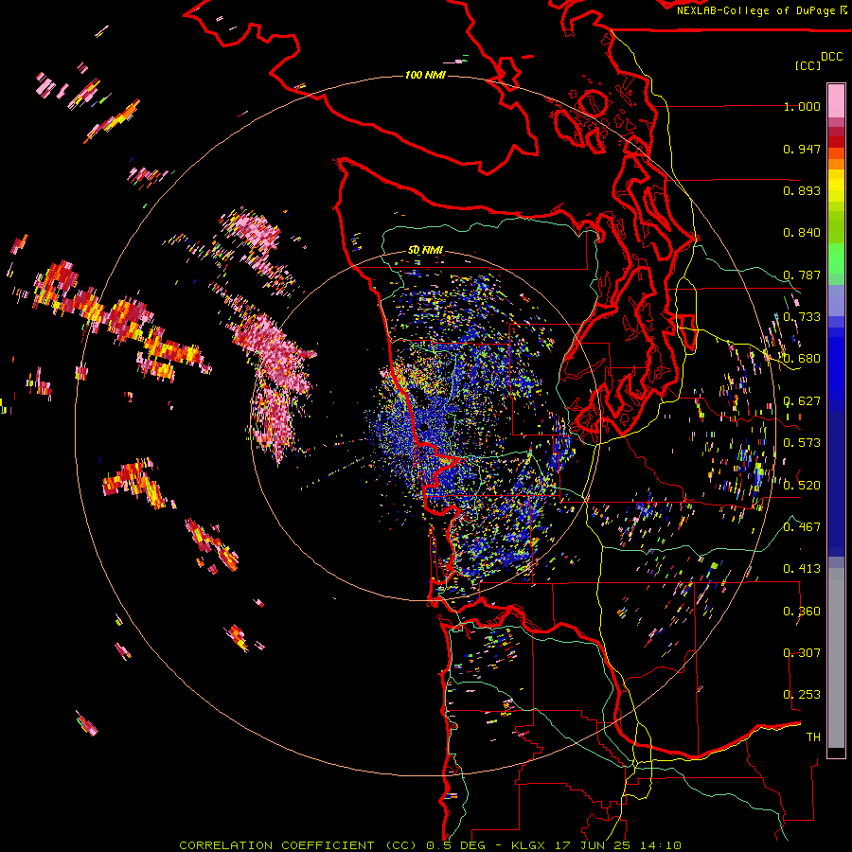The image size is (852, 852).
Task: Click the 0.573 scale value
Action: 802,443
